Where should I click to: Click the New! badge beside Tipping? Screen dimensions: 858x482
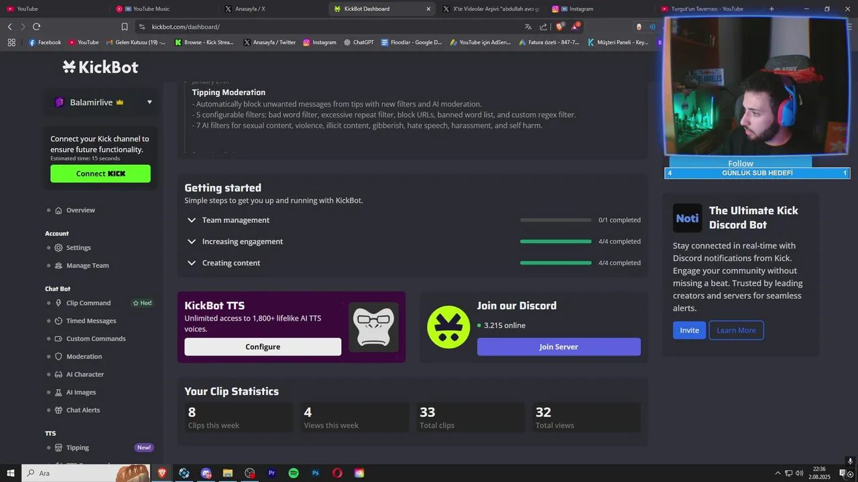[144, 448]
